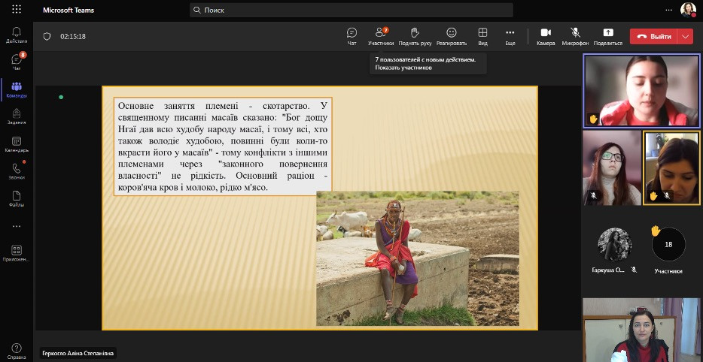Image resolution: width=703 pixels, height=362 pixels.
Task: Open the Вид view layout options
Action: (x=482, y=35)
